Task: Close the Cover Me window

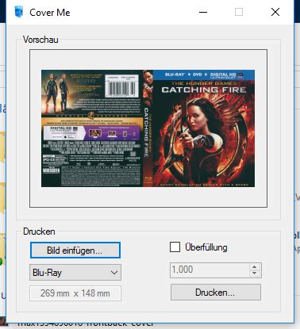Action: point(275,12)
